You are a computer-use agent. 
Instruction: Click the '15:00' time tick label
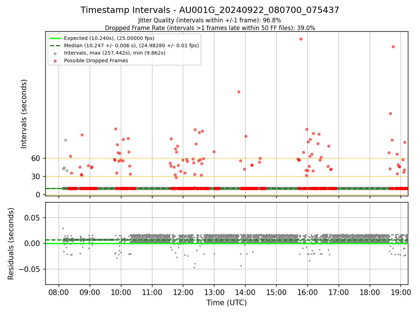[276, 293]
